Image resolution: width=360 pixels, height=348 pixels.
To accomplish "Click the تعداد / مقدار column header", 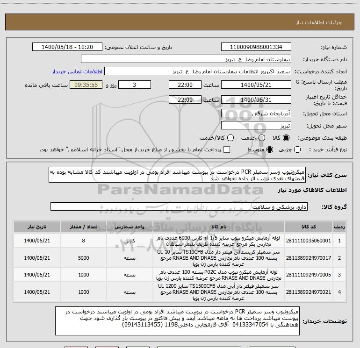I will coord(84,227).
